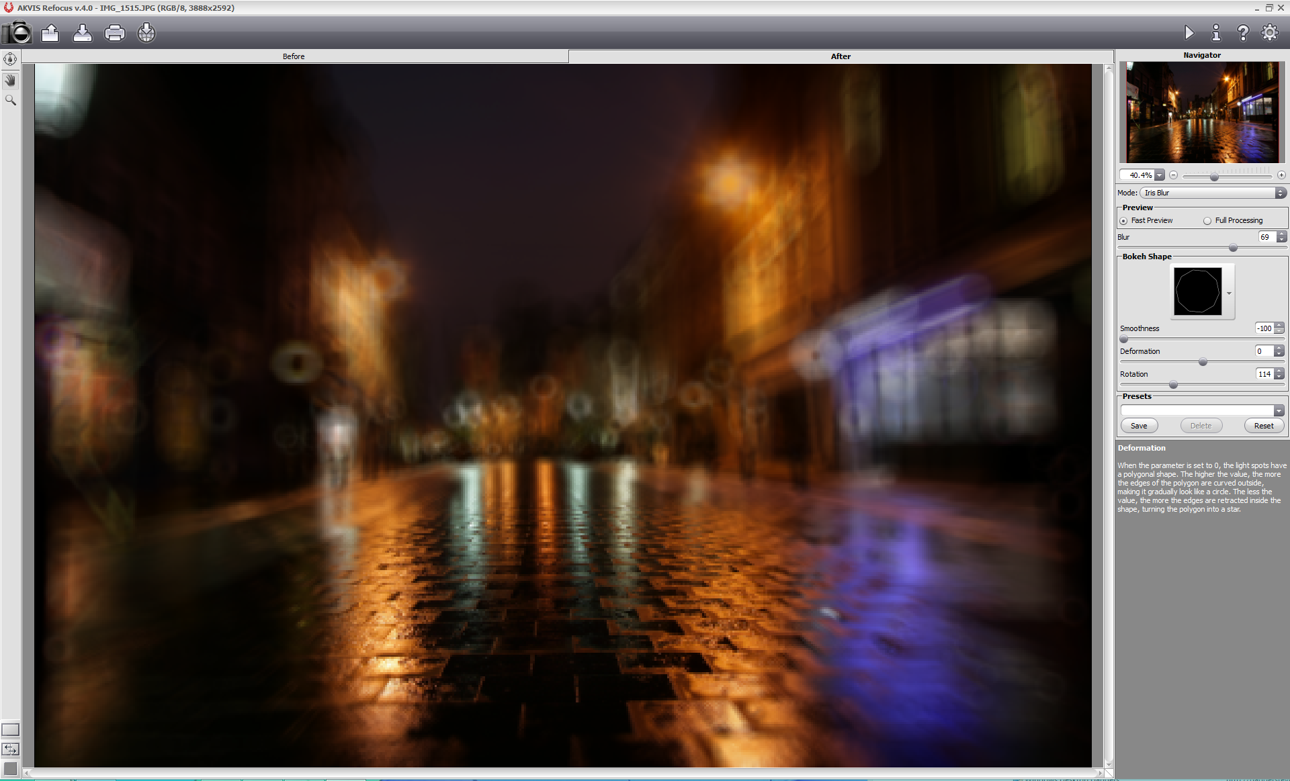Select the Zoom magnifier tool
This screenshot has height=781, width=1290.
point(10,100)
